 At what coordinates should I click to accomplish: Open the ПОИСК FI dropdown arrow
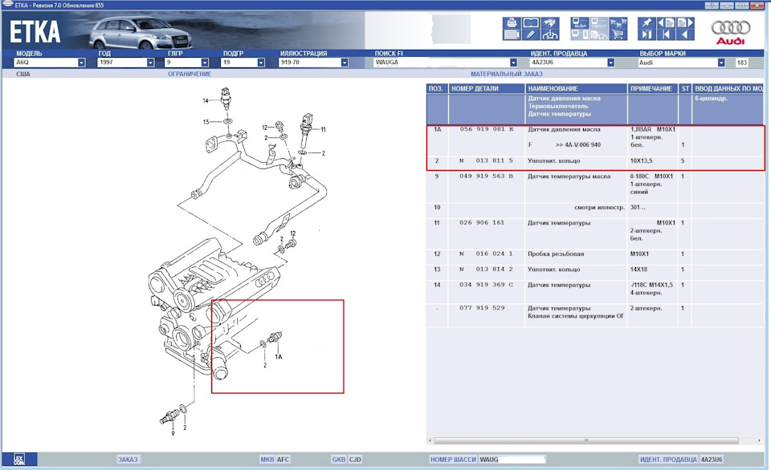click(513, 63)
